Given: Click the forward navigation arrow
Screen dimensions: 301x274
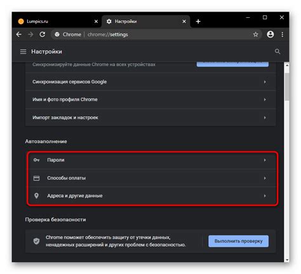Looking at the screenshot, I should pyautogui.click(x=30, y=34).
